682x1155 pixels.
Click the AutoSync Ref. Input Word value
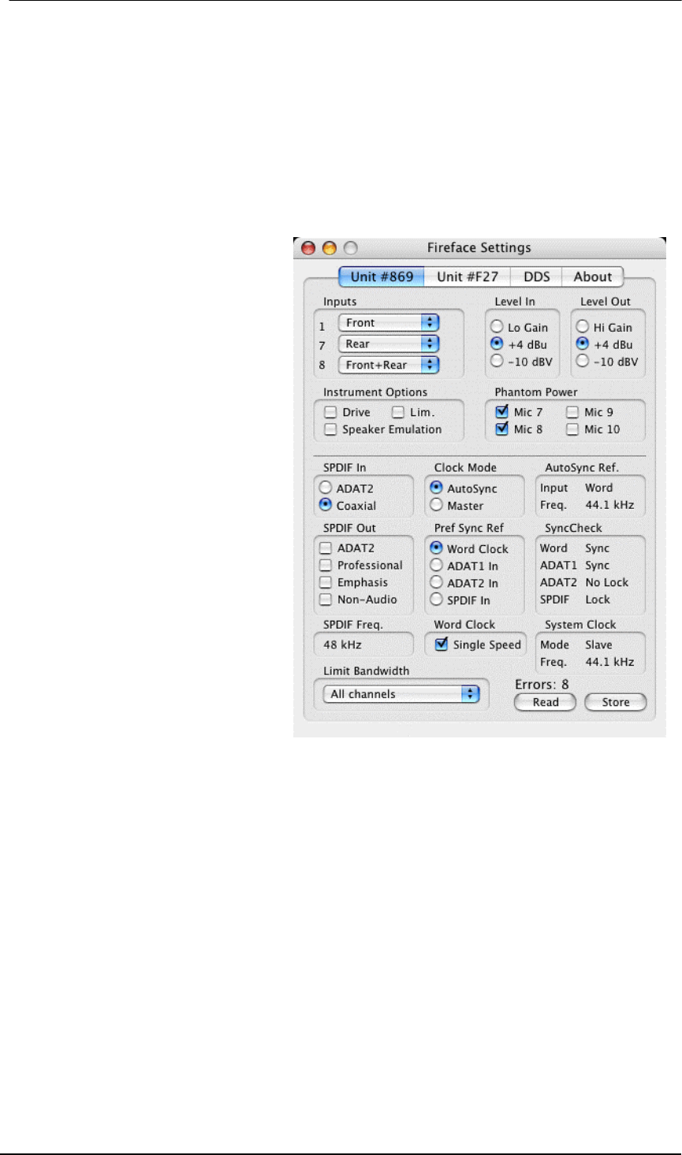[x=599, y=488]
